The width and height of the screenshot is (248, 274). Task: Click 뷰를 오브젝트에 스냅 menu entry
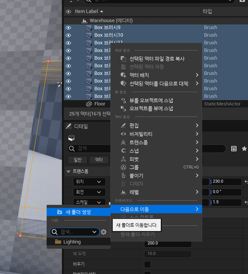tap(156, 100)
